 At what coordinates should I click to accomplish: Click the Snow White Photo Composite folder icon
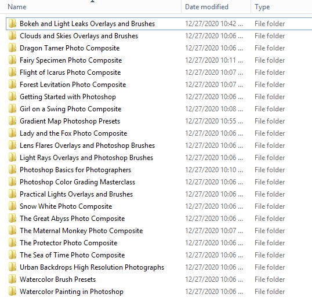[x=12, y=206]
